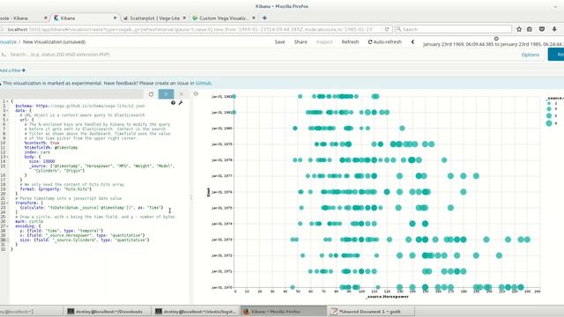Click the blue refresh button at right of query bar

pos(556,55)
